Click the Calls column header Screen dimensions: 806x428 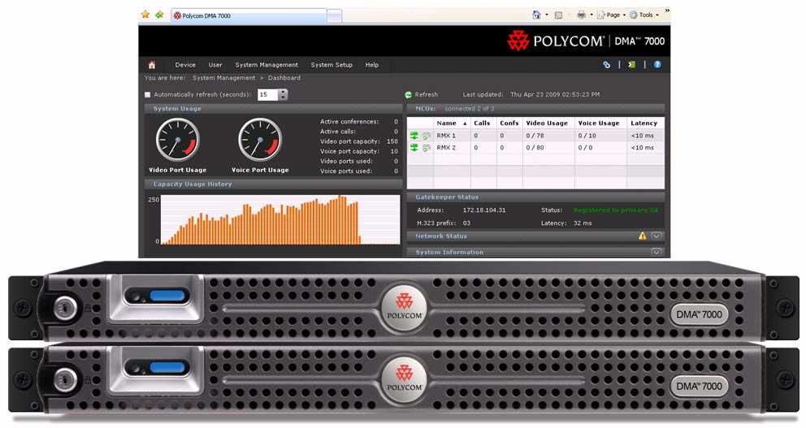pyautogui.click(x=483, y=123)
